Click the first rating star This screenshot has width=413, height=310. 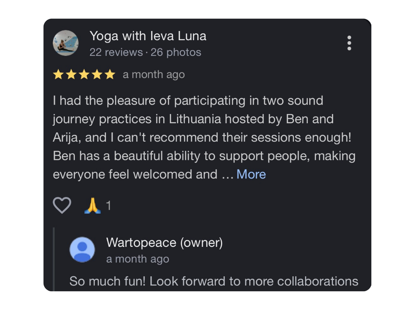(x=58, y=75)
